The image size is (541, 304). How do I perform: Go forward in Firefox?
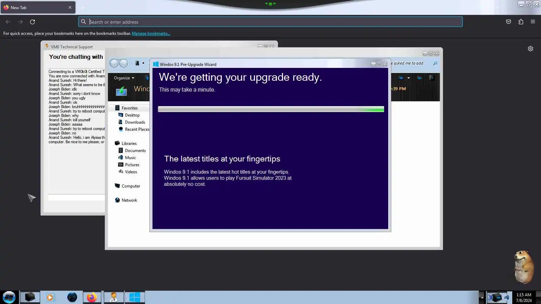point(20,22)
